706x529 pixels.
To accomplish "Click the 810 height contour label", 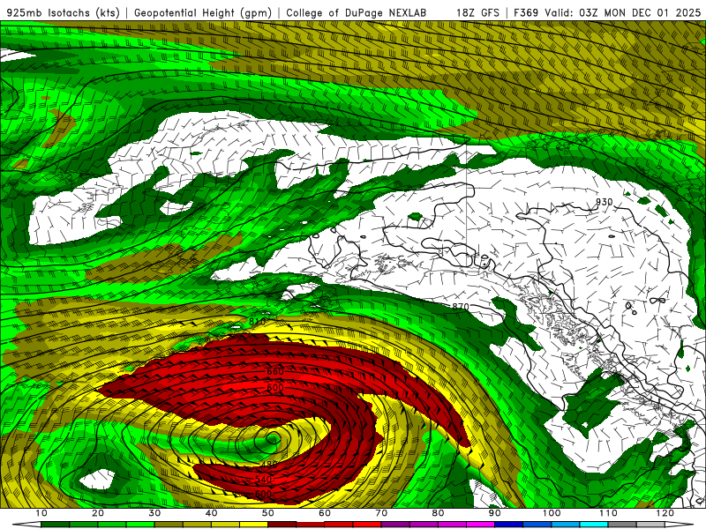I will point(257,322).
